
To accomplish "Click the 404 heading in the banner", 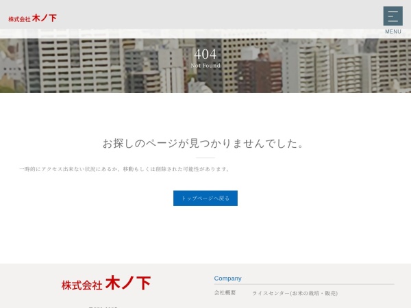I will tap(206, 54).
